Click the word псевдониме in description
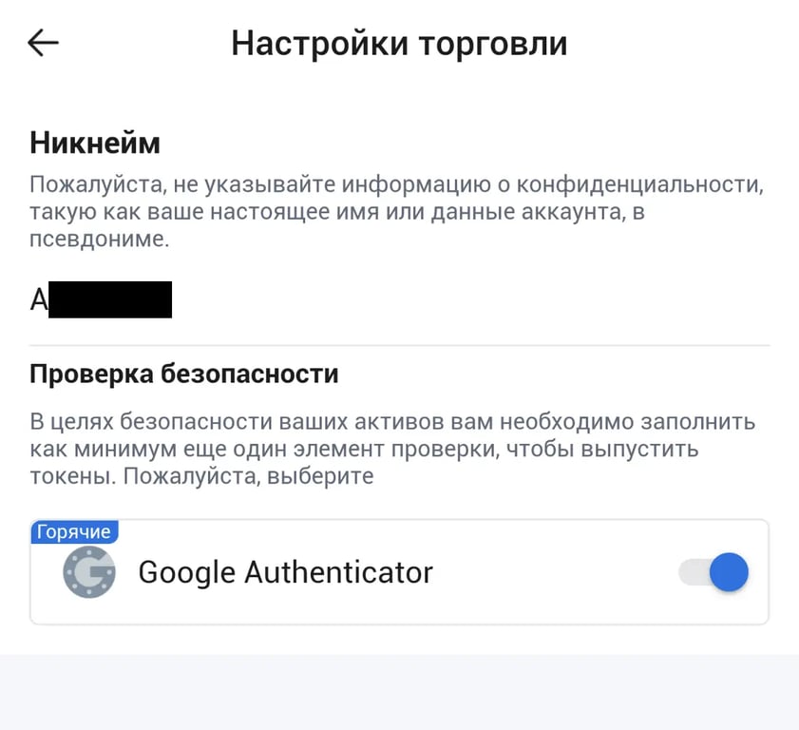The width and height of the screenshot is (799, 730). 99,239
